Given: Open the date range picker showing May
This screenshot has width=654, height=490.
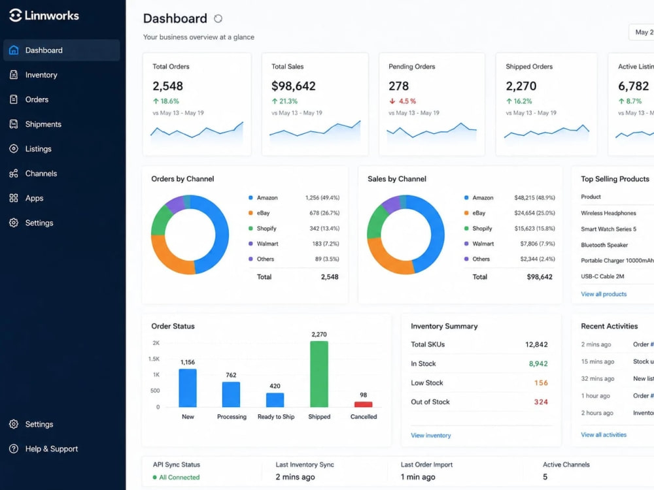Looking at the screenshot, I should click(642, 32).
